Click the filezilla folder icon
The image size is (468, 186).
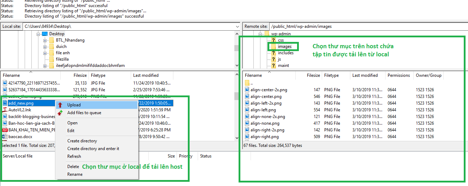tap(51, 59)
